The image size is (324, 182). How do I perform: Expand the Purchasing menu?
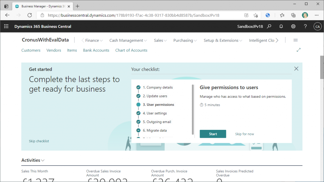(x=185, y=40)
